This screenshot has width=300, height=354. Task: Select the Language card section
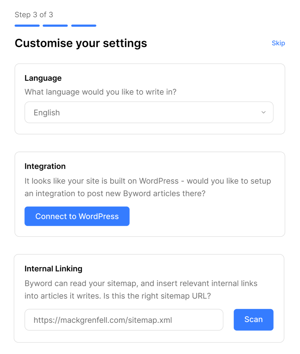(x=150, y=99)
